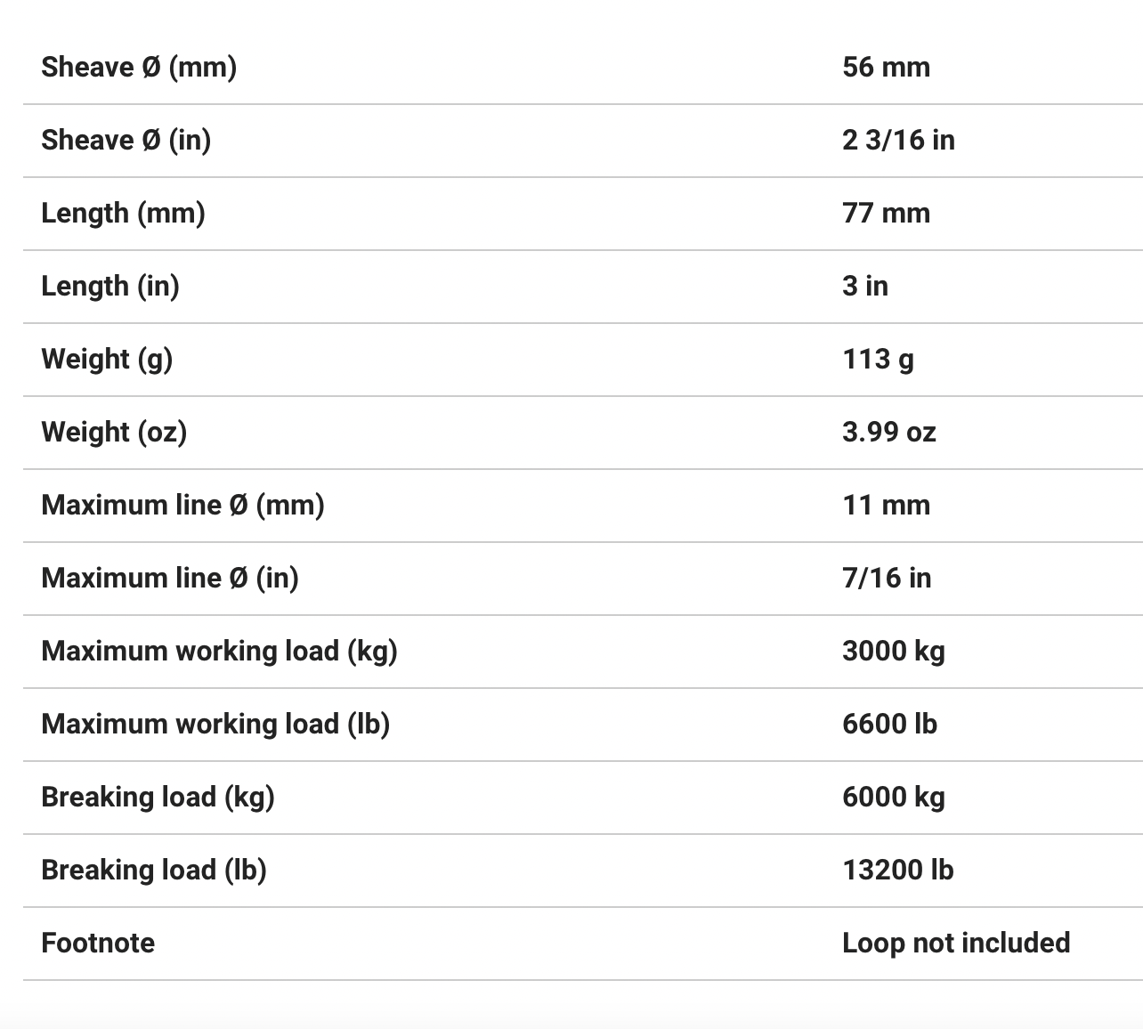Select the 2 3/16 in value
This screenshot has height=1029, width=1143.
898,140
